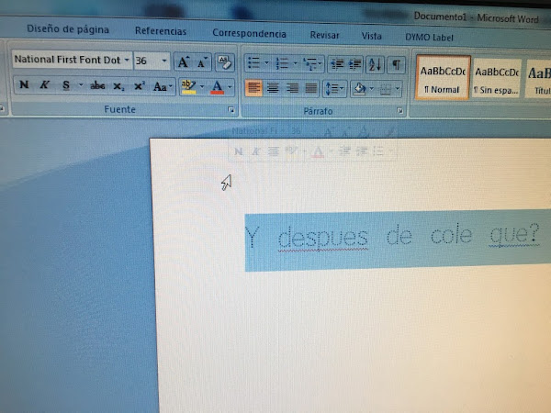551x413 pixels.
Task: Toggle align text left
Action: click(x=253, y=88)
